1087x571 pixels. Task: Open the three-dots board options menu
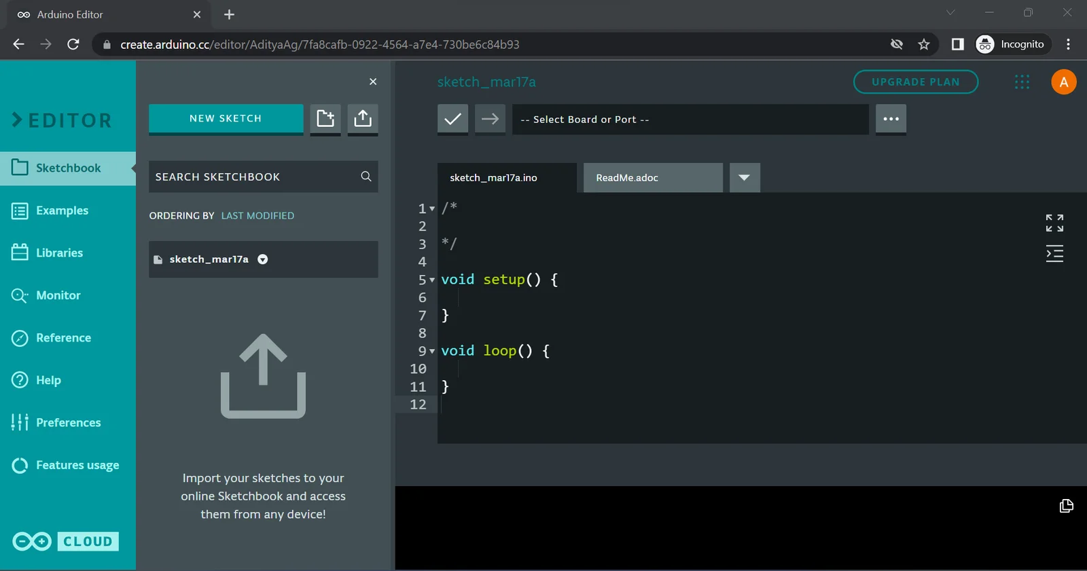click(891, 119)
